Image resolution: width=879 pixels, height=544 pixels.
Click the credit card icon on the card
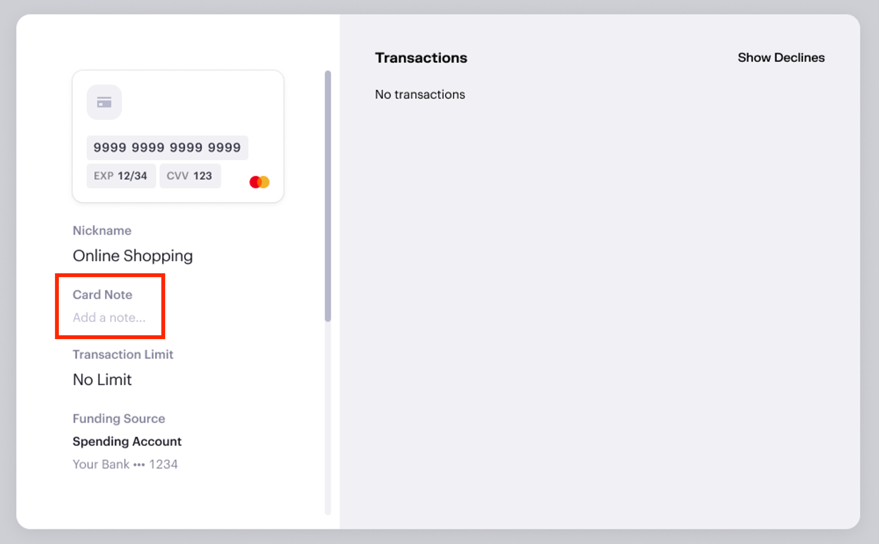coord(104,102)
